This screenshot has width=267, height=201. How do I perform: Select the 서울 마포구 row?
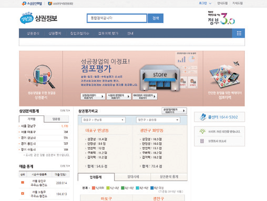[44, 132]
